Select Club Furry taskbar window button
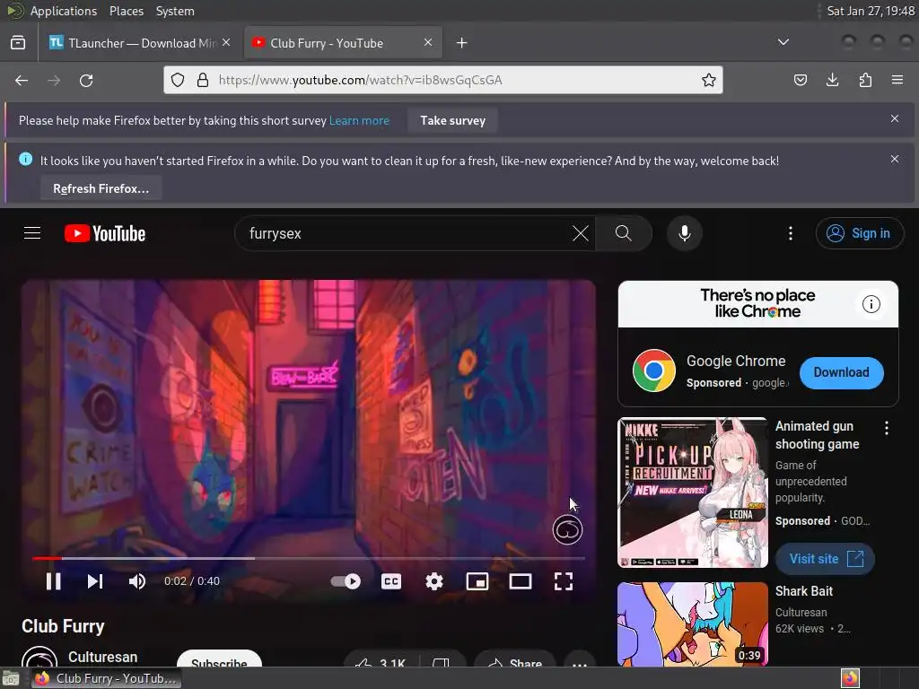 106,678
